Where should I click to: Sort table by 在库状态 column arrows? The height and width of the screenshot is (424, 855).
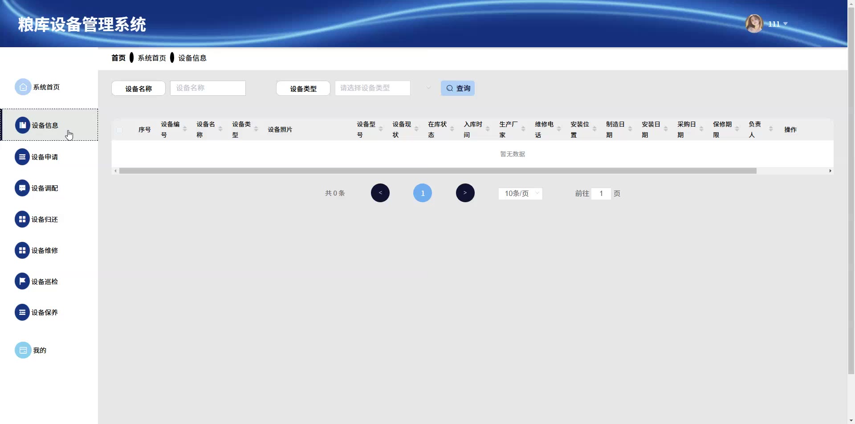coord(452,129)
